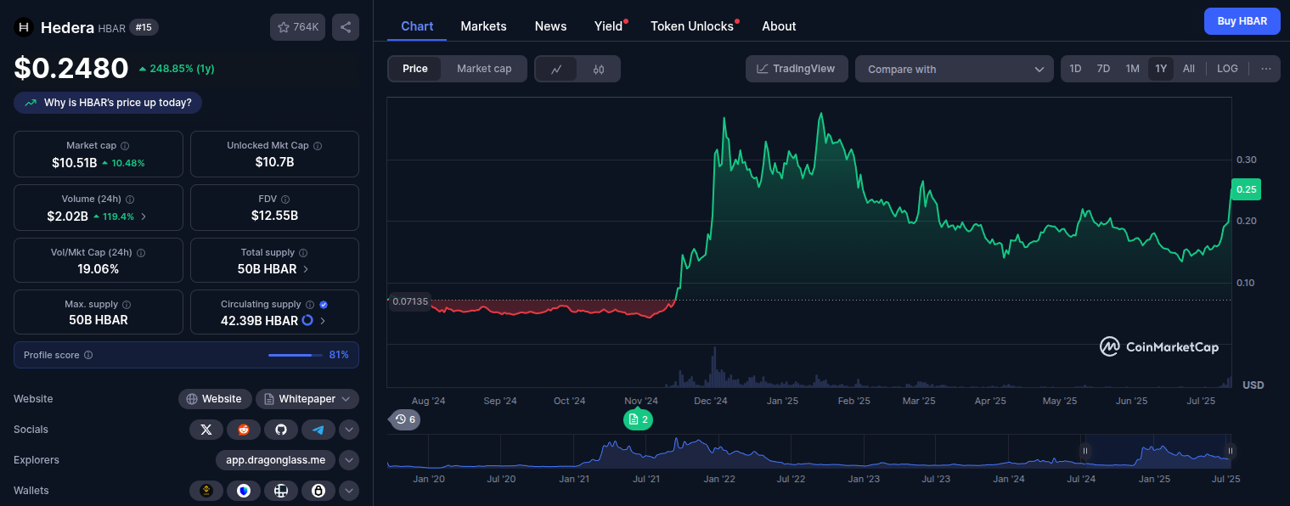Switch to the Markets tab
The image size is (1290, 506).
click(483, 26)
